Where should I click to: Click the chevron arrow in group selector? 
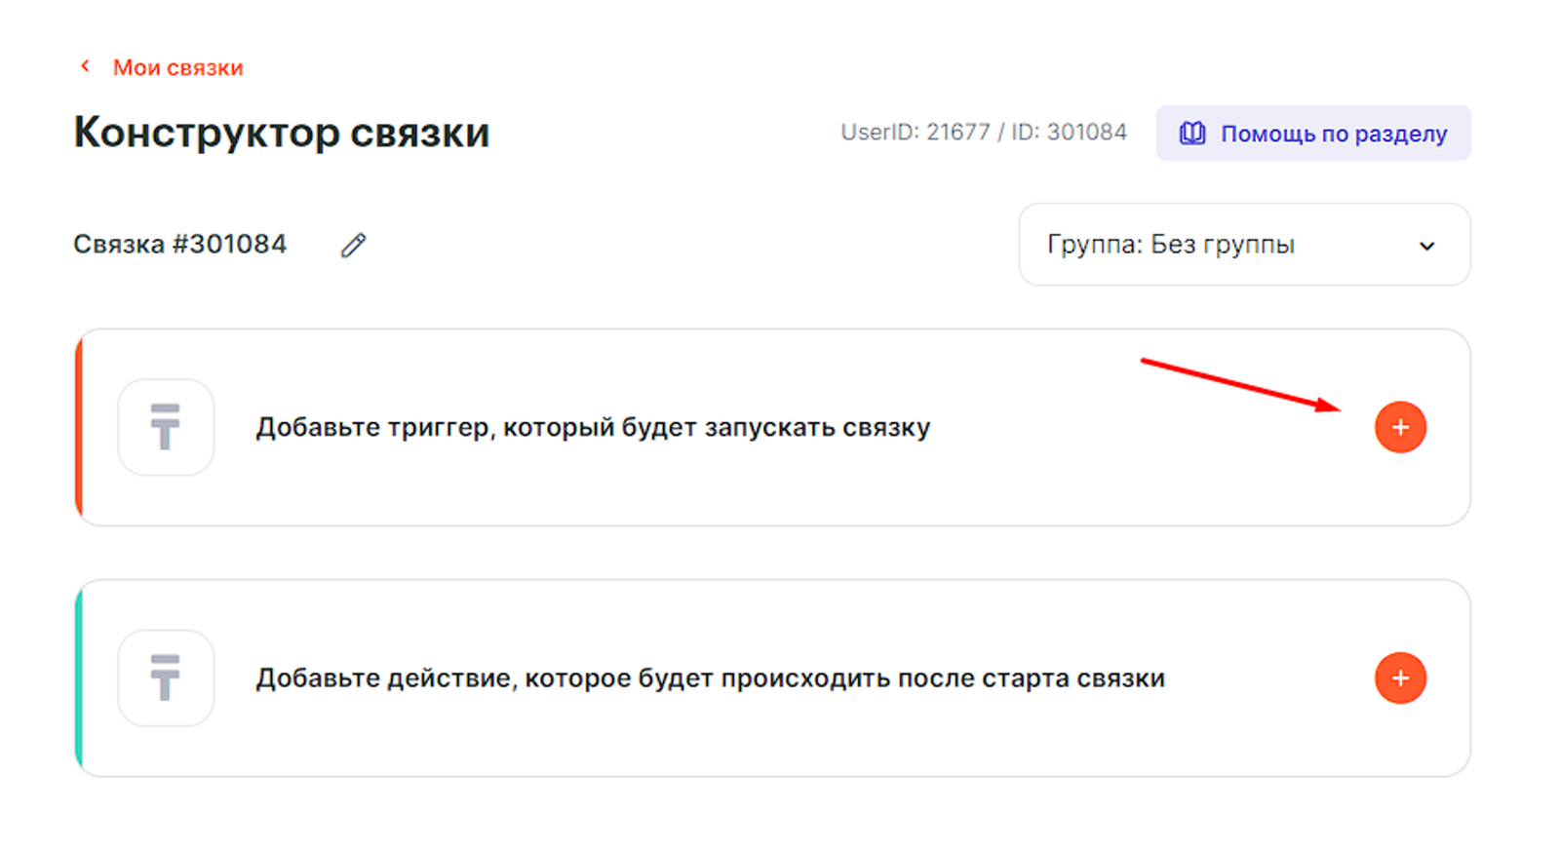(1426, 246)
